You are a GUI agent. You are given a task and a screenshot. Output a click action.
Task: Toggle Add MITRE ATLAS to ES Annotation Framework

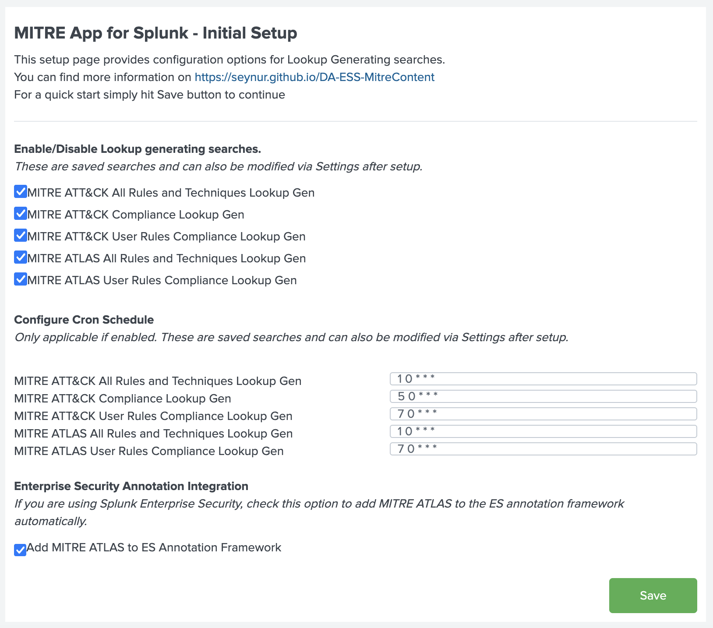pos(20,550)
